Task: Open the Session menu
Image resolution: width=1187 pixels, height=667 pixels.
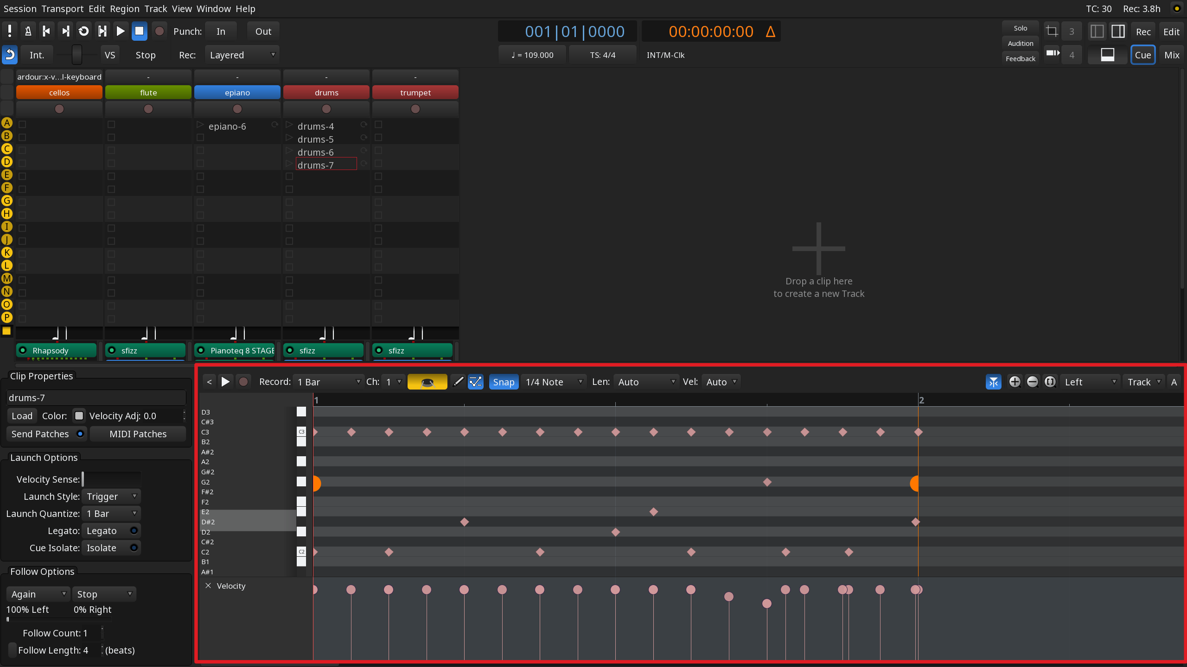Action: point(20,8)
